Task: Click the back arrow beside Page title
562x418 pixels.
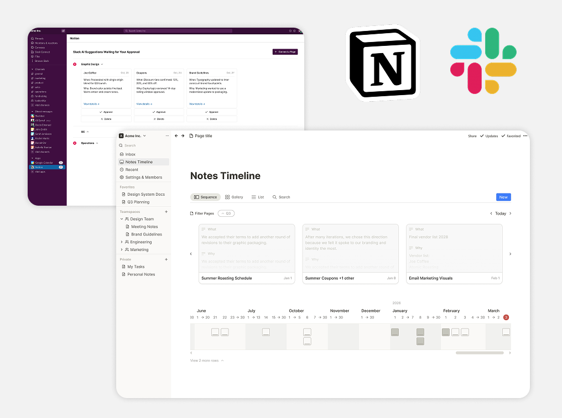Action: pos(176,136)
